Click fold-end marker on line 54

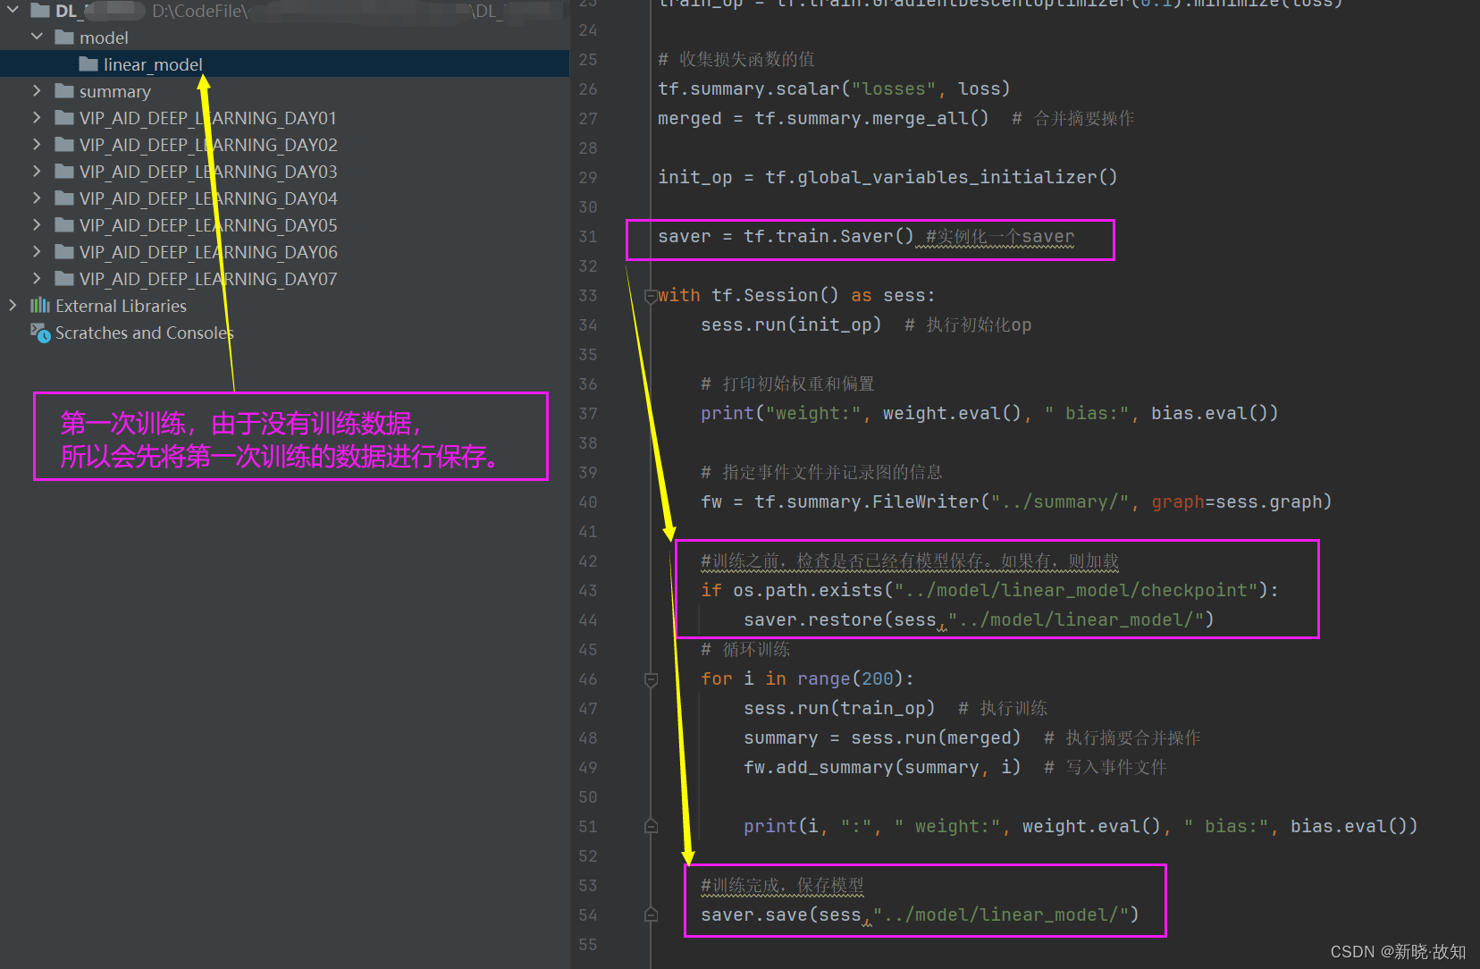pos(651,914)
